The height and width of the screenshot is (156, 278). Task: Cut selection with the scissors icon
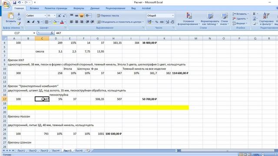19,14
